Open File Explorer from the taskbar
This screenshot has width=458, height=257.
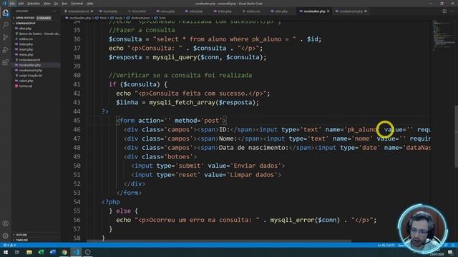[29, 252]
